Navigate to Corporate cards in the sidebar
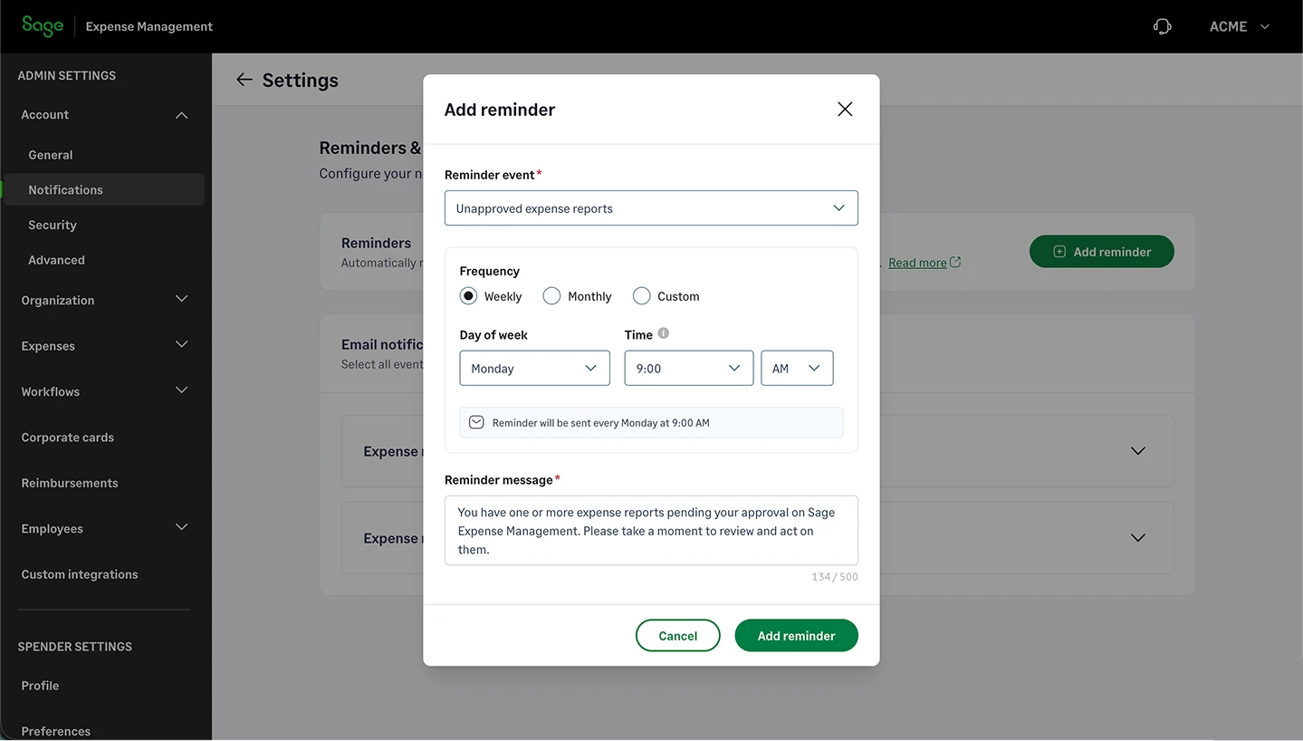1303x741 pixels. (67, 437)
